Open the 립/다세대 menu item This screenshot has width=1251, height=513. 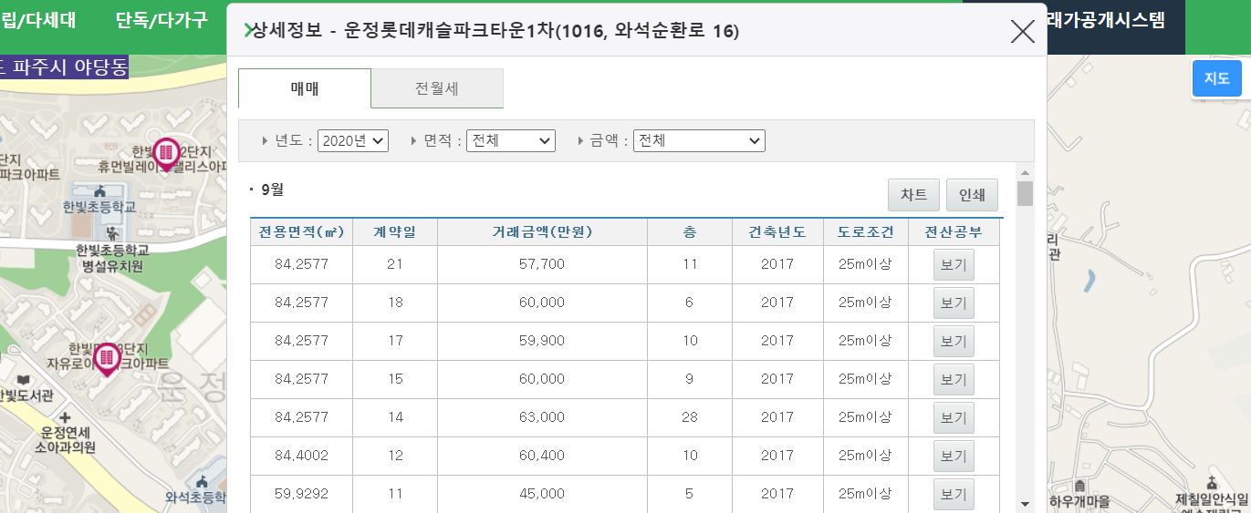click(38, 20)
